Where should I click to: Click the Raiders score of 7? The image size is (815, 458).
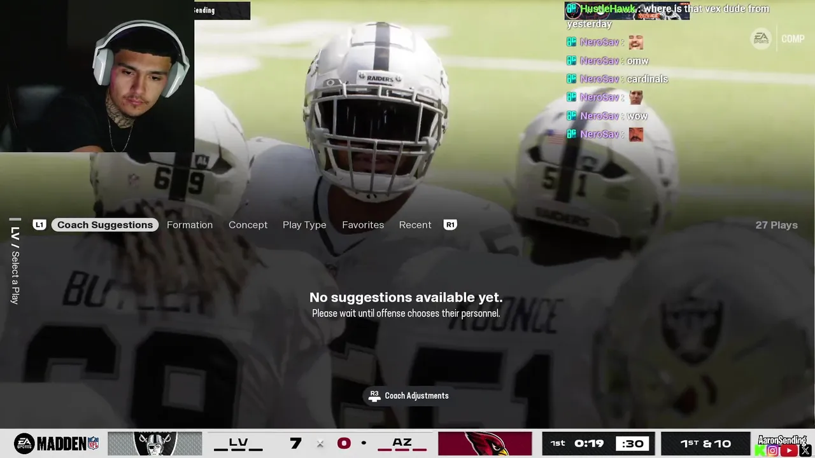click(295, 443)
